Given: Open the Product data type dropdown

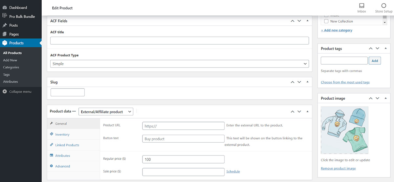Looking at the screenshot, I should click(106, 112).
